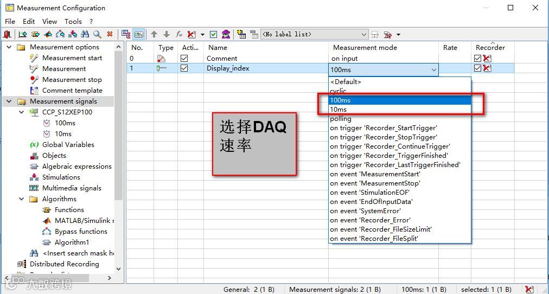This screenshot has height=294, width=549.
Task: Open the ? help menu
Action: pyautogui.click(x=91, y=21)
